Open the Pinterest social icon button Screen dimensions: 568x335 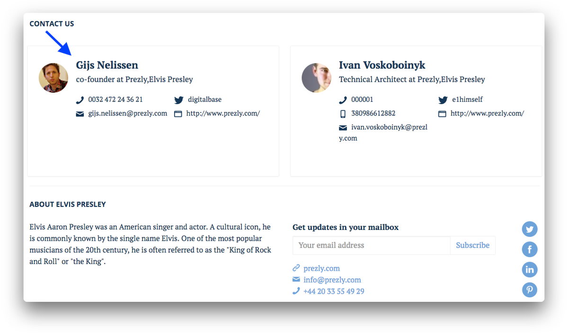tap(530, 290)
